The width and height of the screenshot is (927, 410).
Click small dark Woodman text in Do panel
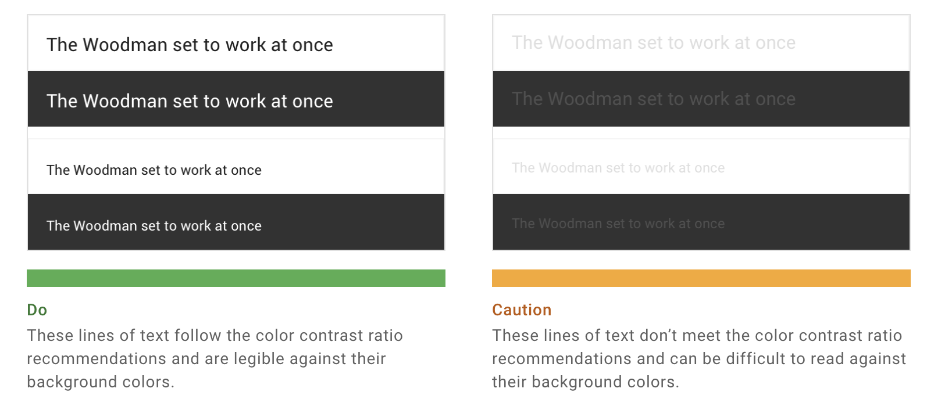coord(154,170)
